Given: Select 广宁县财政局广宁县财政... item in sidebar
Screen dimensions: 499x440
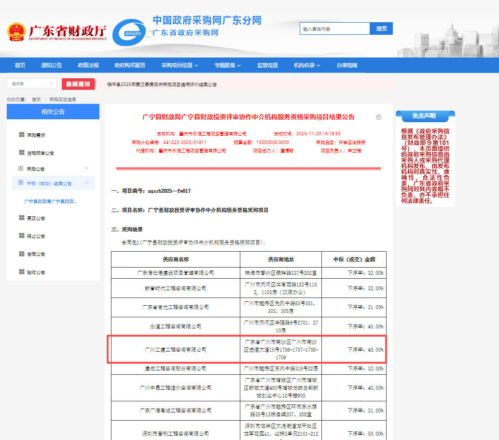Looking at the screenshot, I should [51, 201].
